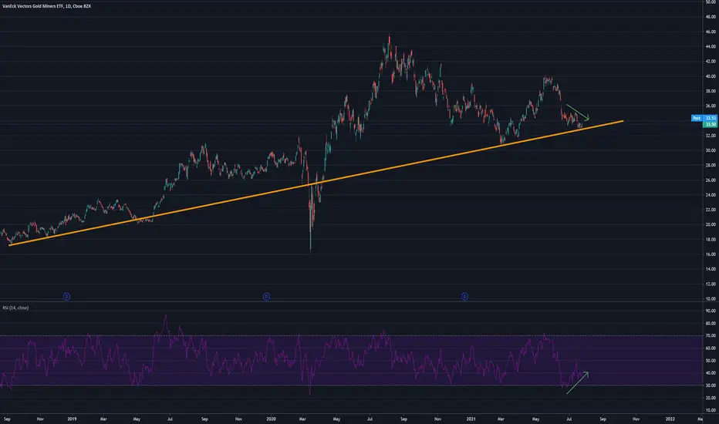The height and width of the screenshot is (424, 719).
Task: Click the dividend marker near 2021
Action: (x=464, y=297)
